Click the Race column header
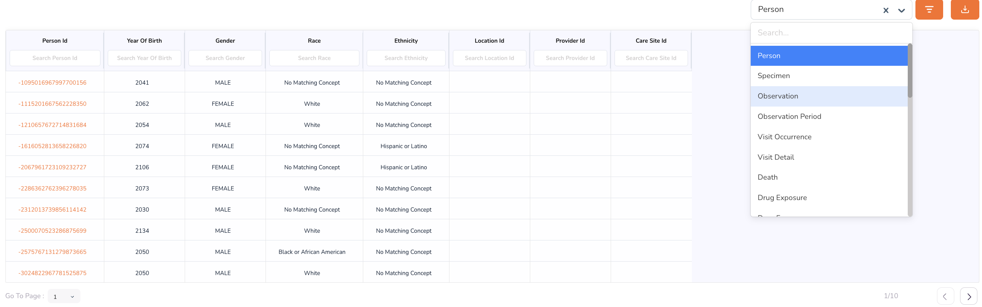 (x=314, y=41)
